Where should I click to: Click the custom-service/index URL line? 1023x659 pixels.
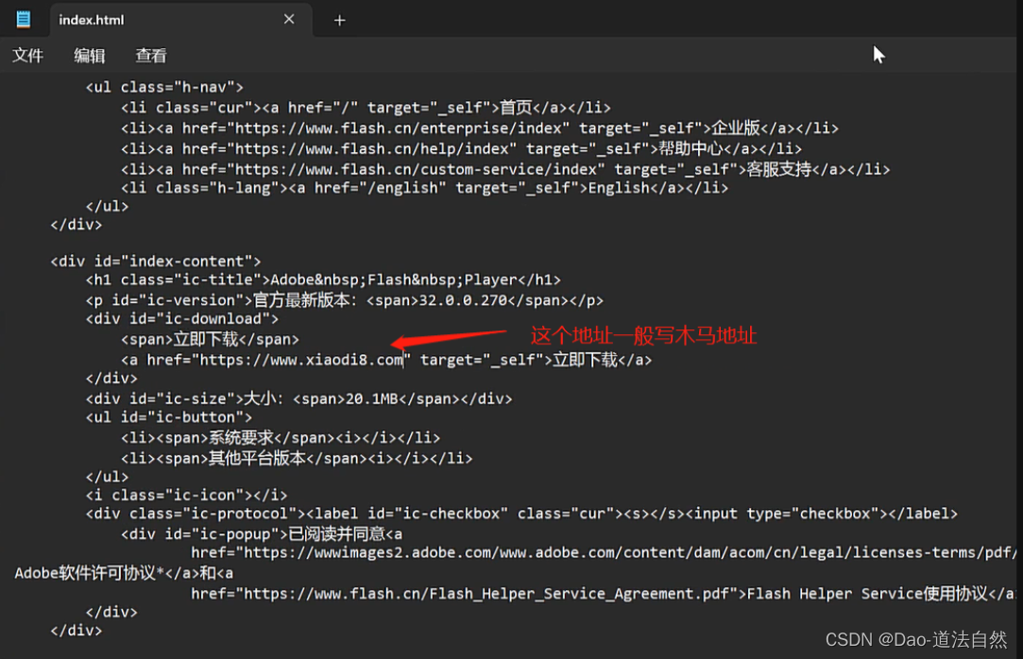pyautogui.click(x=505, y=170)
